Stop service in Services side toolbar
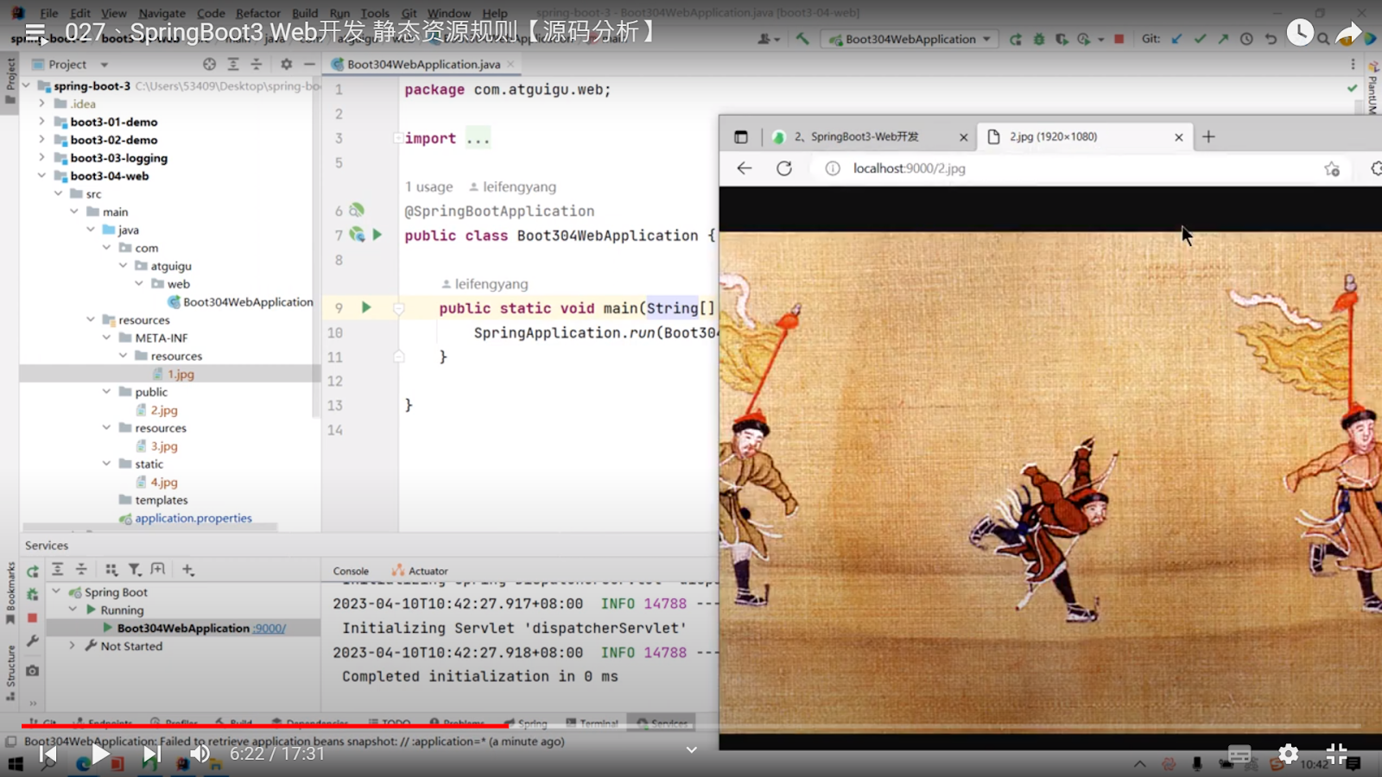The width and height of the screenshot is (1382, 777). pyautogui.click(x=33, y=618)
